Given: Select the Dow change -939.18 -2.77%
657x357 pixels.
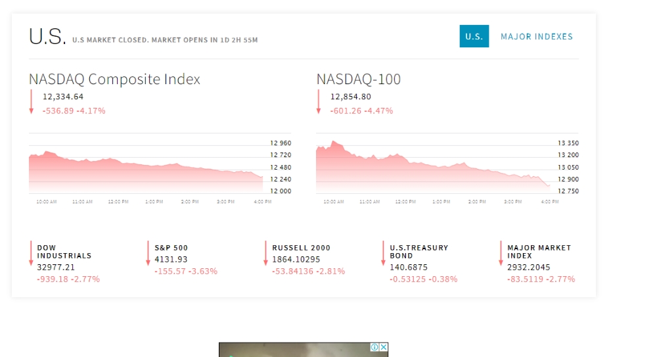Looking at the screenshot, I should pyautogui.click(x=68, y=279).
